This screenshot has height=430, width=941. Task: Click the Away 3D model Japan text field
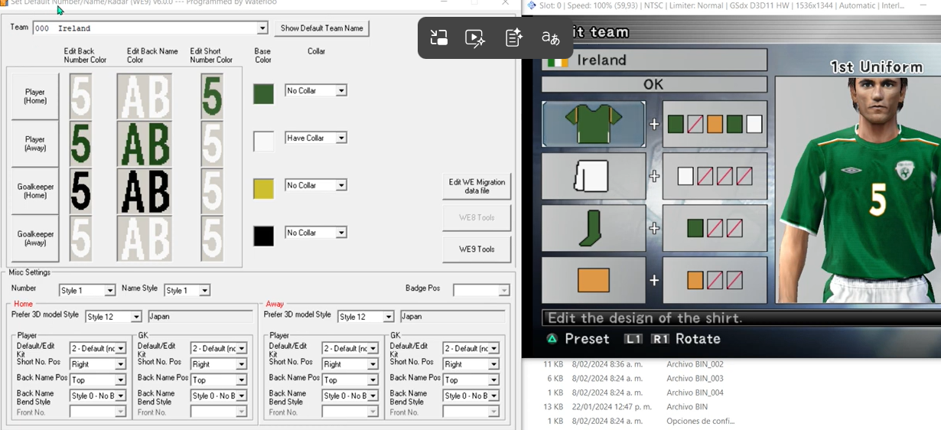(452, 317)
